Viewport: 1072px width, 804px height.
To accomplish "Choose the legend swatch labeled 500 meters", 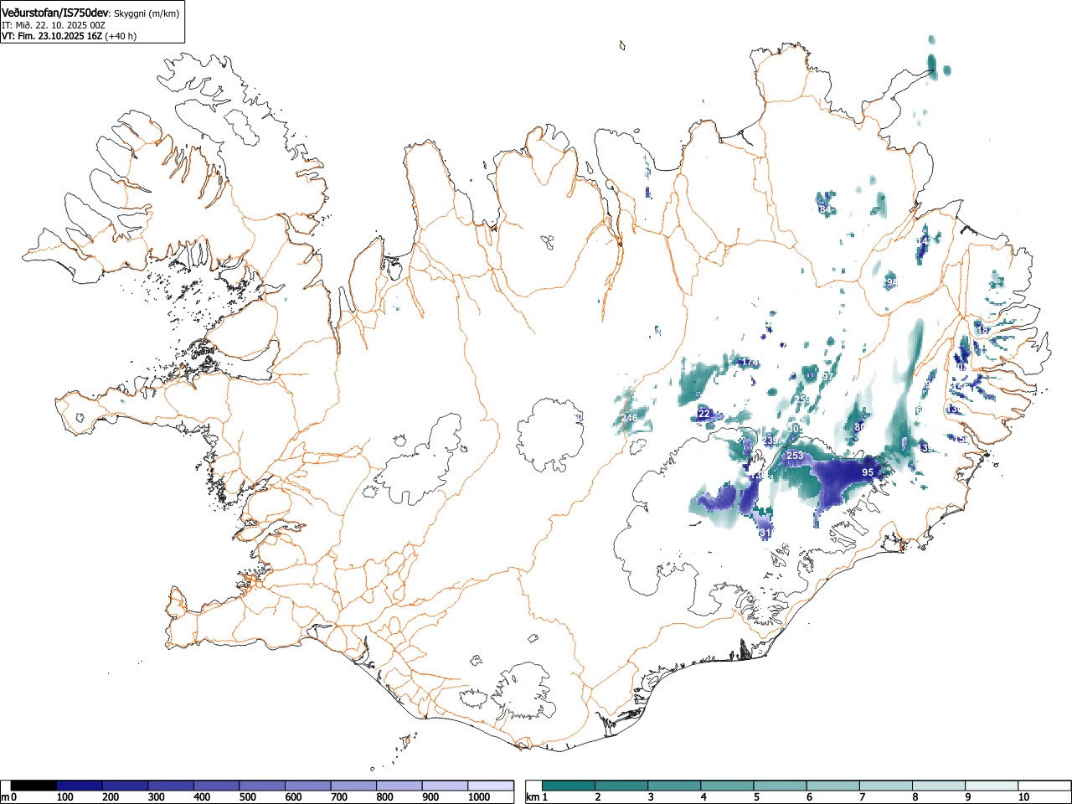I will click(262, 786).
